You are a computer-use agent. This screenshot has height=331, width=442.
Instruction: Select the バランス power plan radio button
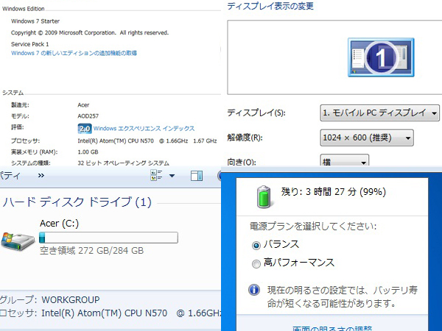coord(256,245)
